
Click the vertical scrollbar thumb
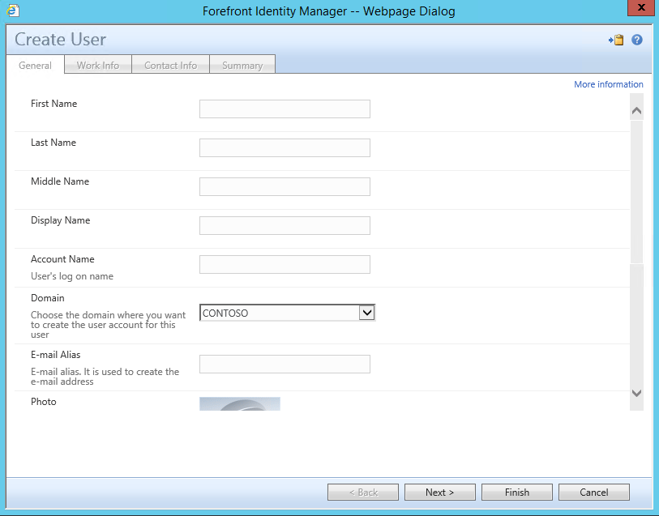[636, 192]
